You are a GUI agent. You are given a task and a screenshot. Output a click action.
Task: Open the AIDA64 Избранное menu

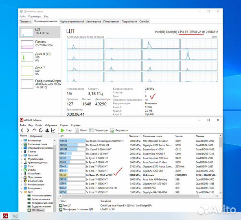click(51, 125)
